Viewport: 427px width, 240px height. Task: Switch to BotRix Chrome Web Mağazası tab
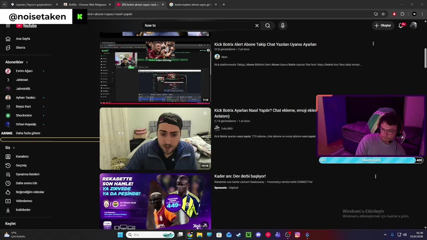[x=87, y=5]
